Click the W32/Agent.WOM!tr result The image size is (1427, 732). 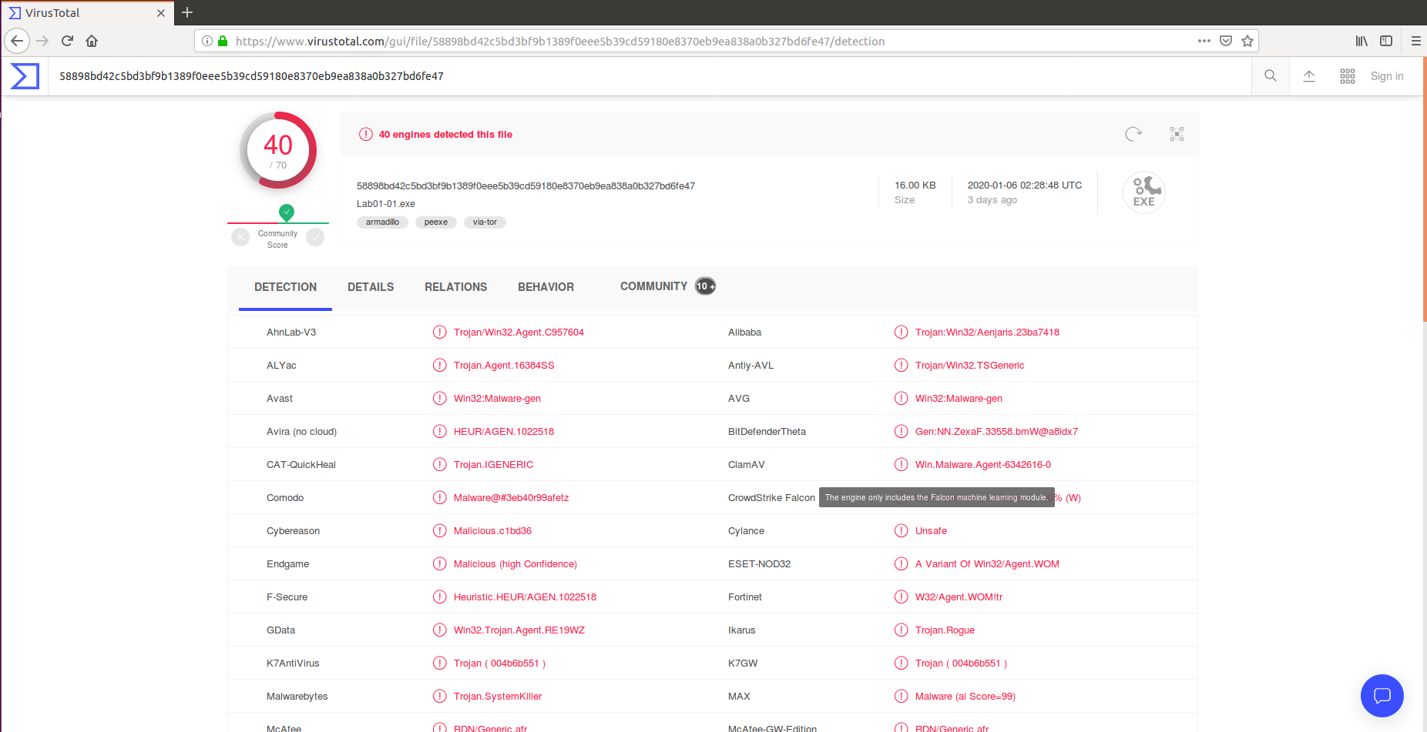pos(959,597)
